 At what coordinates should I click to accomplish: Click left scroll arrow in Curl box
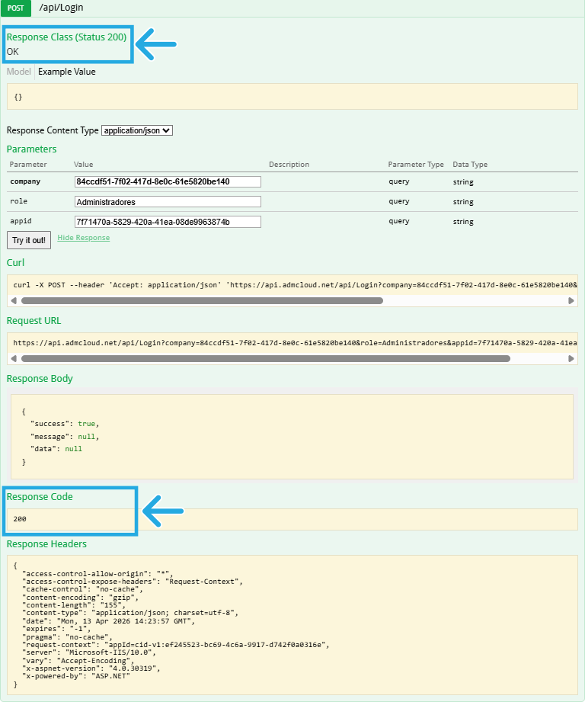14,300
